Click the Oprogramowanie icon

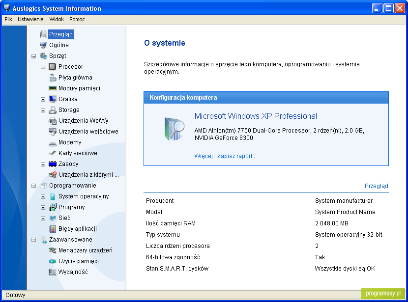pos(43,186)
